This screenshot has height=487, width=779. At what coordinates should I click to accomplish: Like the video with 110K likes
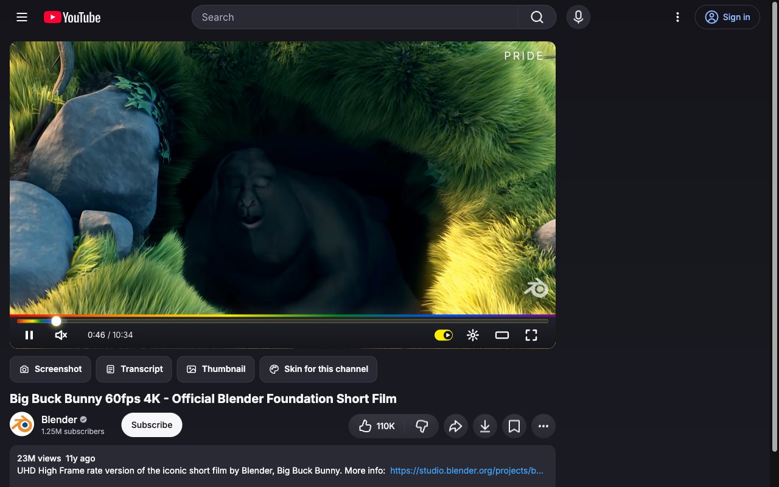(x=377, y=426)
